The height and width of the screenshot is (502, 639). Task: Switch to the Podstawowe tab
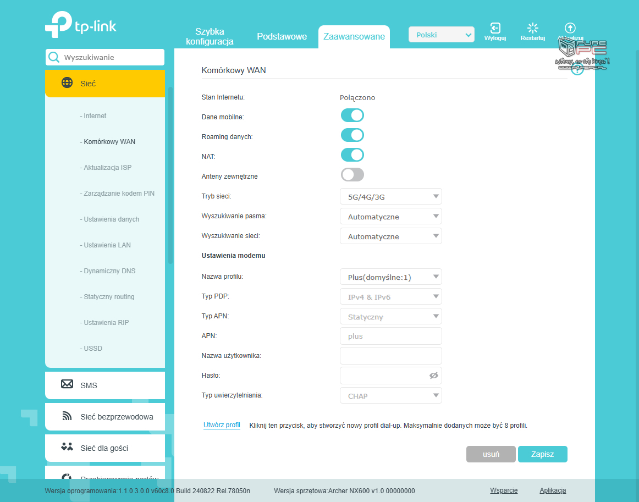coord(282,36)
